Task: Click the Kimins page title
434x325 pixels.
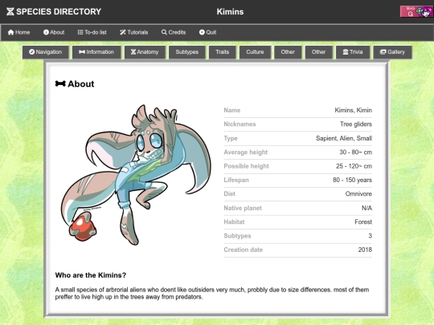Action: pyautogui.click(x=230, y=11)
